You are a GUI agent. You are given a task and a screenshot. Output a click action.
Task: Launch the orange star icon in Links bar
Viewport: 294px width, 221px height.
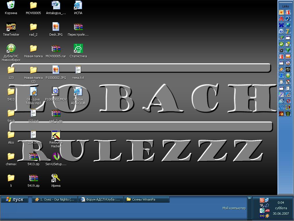281,12
